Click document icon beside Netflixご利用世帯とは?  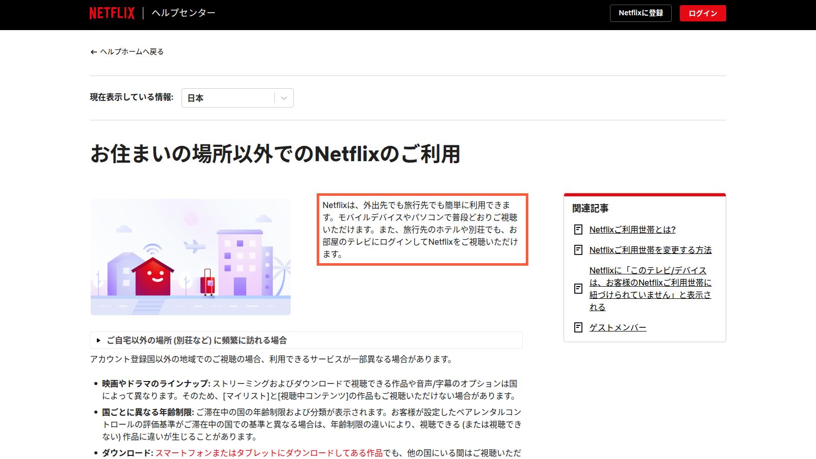578,229
